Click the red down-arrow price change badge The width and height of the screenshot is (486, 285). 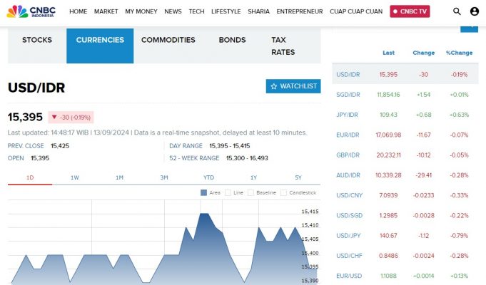(x=71, y=118)
